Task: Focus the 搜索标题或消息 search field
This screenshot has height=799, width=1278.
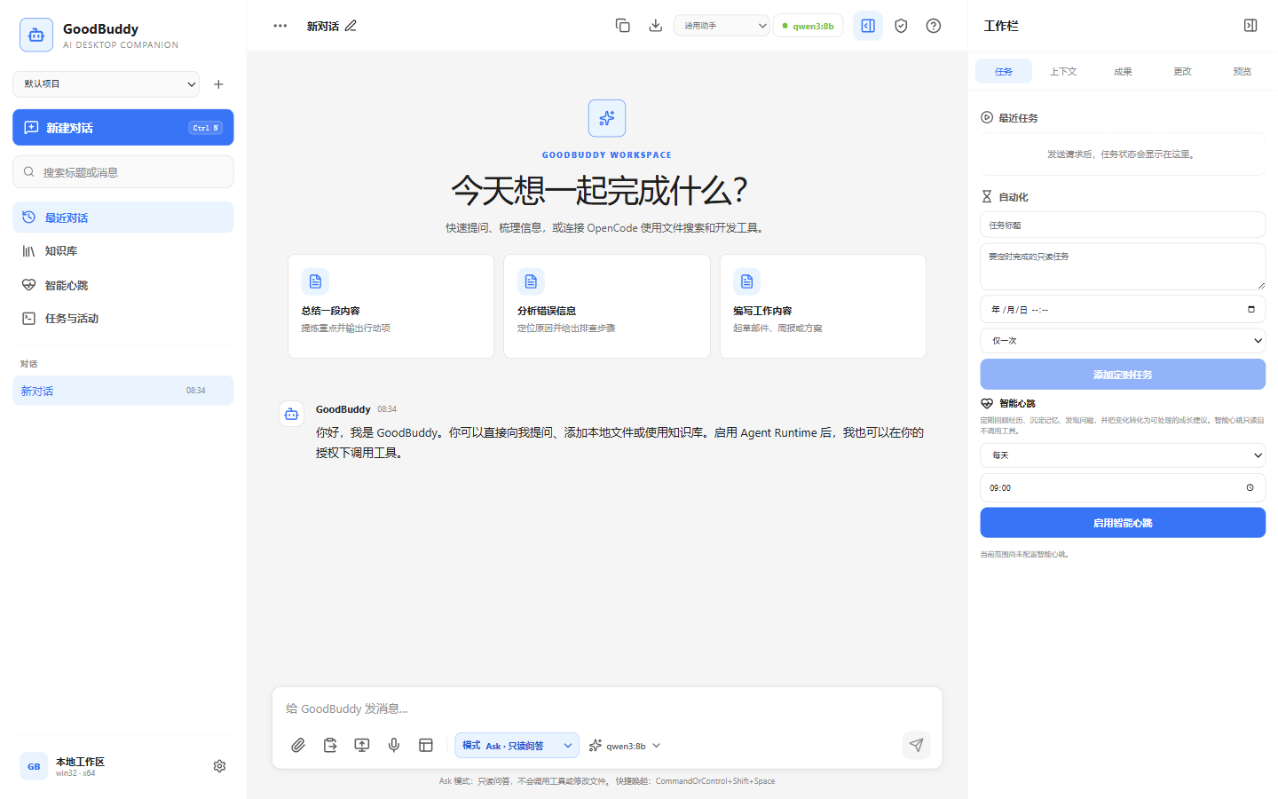Action: click(x=123, y=172)
